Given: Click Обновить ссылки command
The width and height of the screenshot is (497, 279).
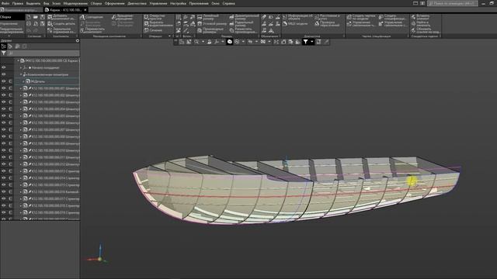Looking at the screenshot, I should click(x=426, y=30).
